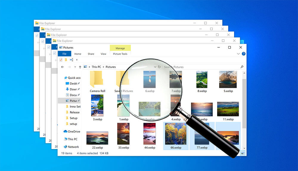Image resolution: width=298 pixels, height=171 pixels.
Task: Go back with the Back arrow
Action: (x=62, y=67)
